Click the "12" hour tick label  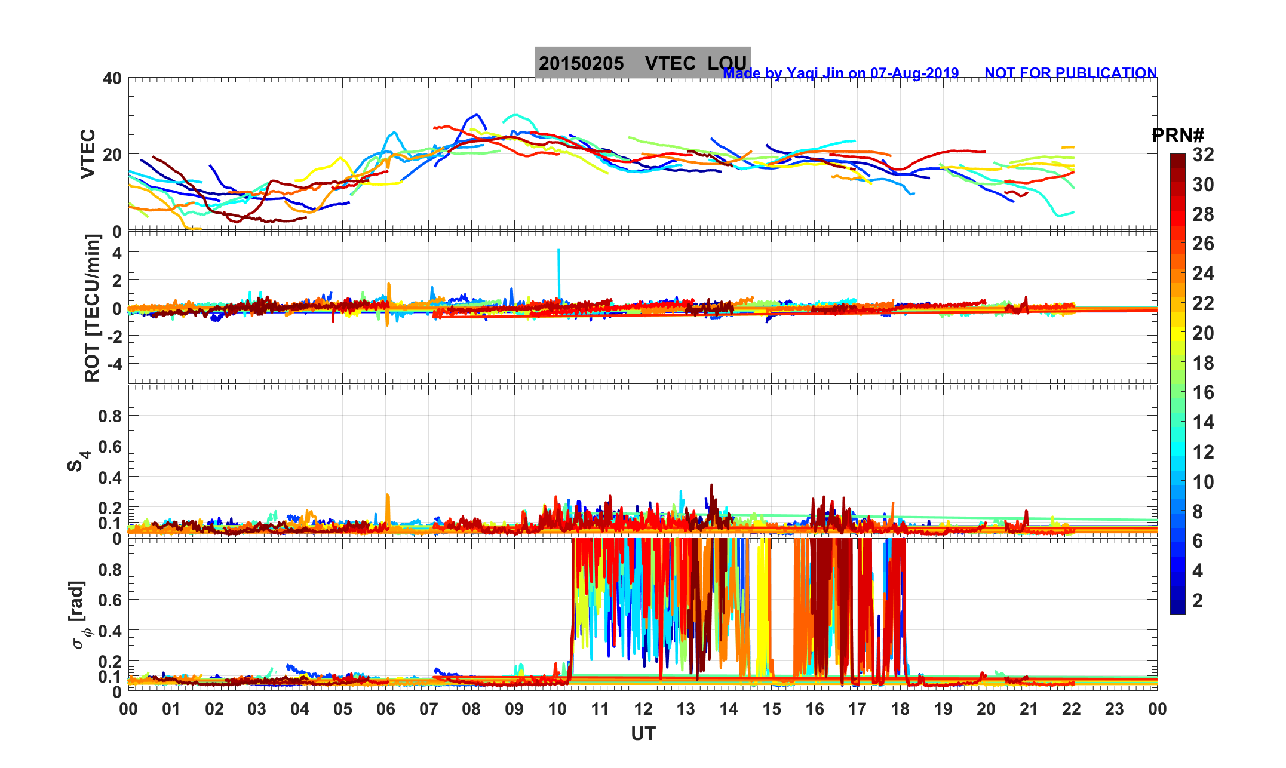[x=643, y=709]
